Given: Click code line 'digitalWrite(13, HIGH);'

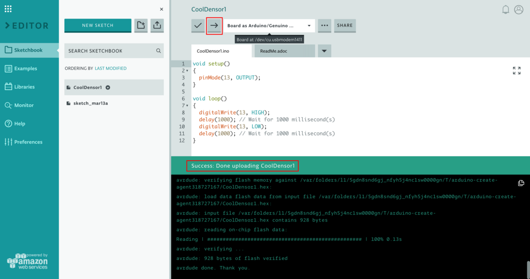Looking at the screenshot, I should (234, 113).
